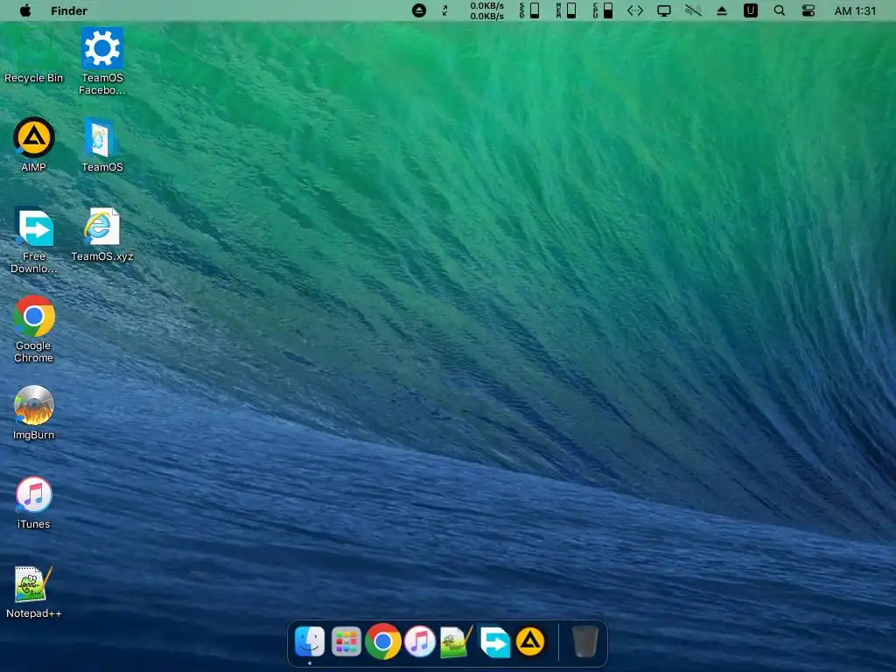Screen dimensions: 896x672
Task: Unmute via the crossed-out speaker icon
Action: (x=693, y=10)
